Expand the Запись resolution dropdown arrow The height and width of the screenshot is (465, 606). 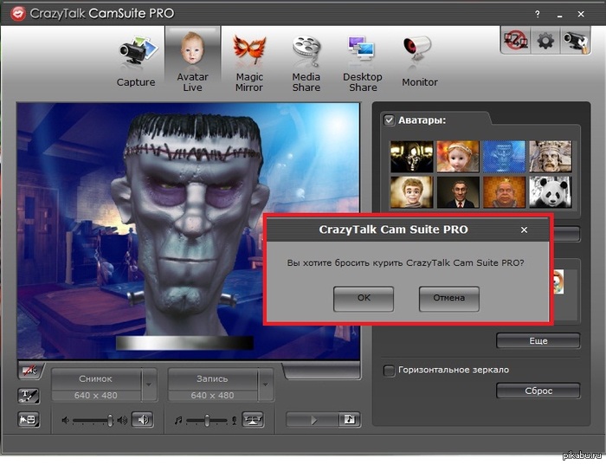click(266, 384)
